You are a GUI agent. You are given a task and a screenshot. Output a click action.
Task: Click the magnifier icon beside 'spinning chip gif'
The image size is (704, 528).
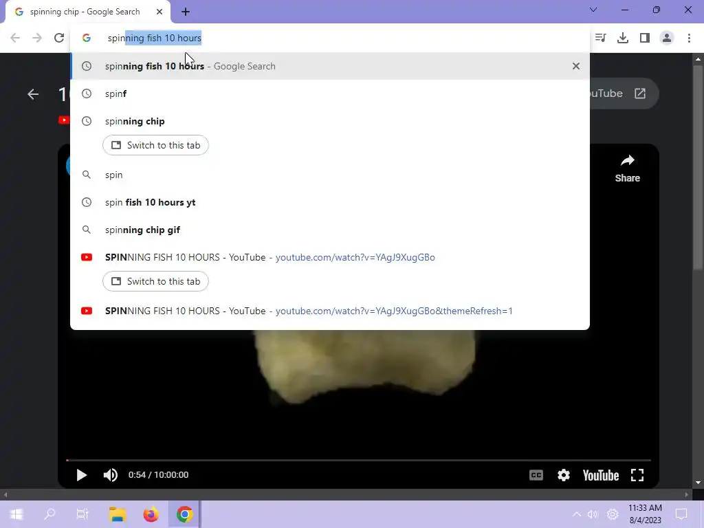87,230
